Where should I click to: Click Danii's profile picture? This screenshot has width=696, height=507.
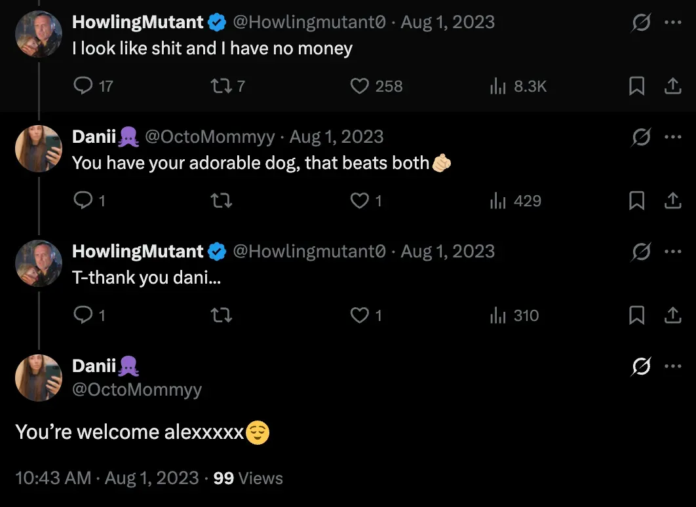click(38, 378)
